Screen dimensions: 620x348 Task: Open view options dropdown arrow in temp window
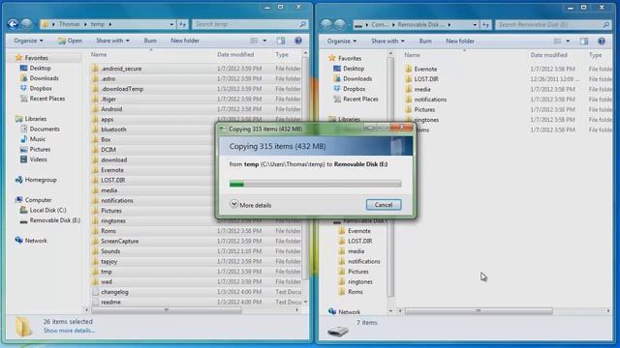point(264,41)
